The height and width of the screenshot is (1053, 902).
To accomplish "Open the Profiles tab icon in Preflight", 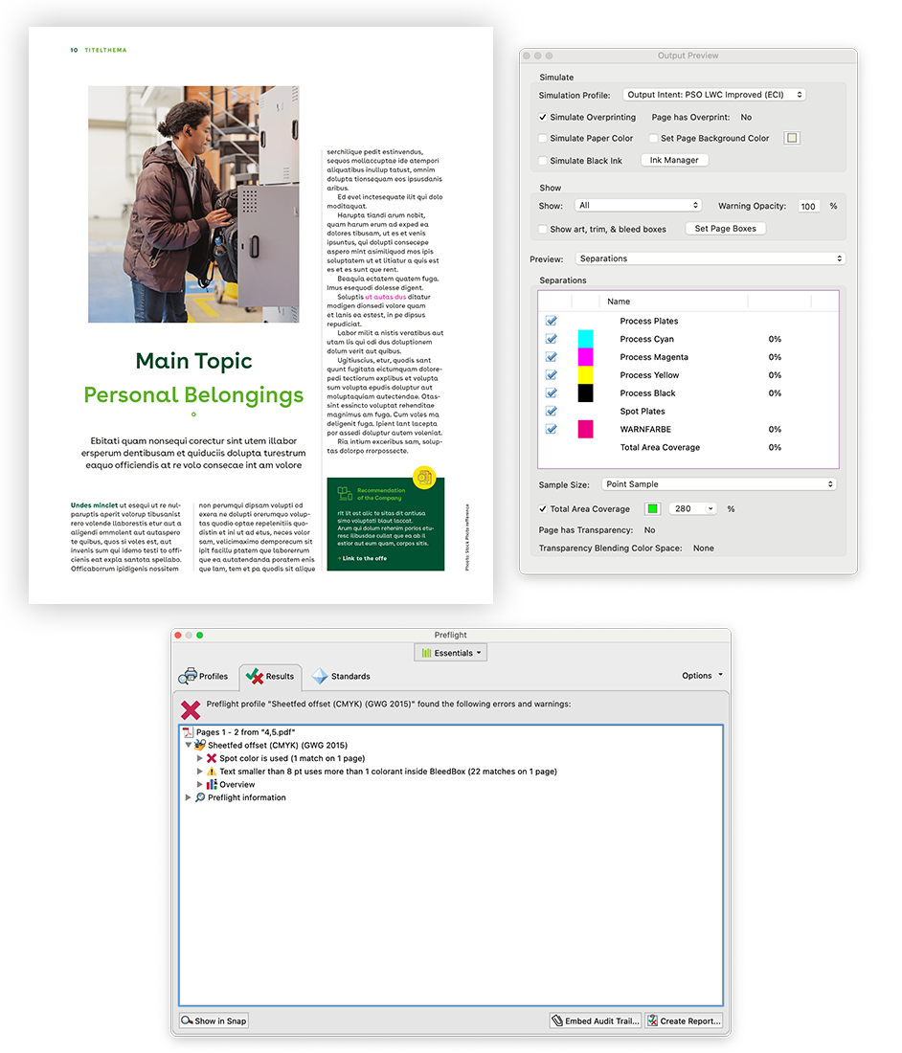I will click(x=188, y=676).
